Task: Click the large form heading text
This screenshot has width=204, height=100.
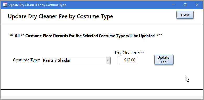Action: [x=61, y=17]
